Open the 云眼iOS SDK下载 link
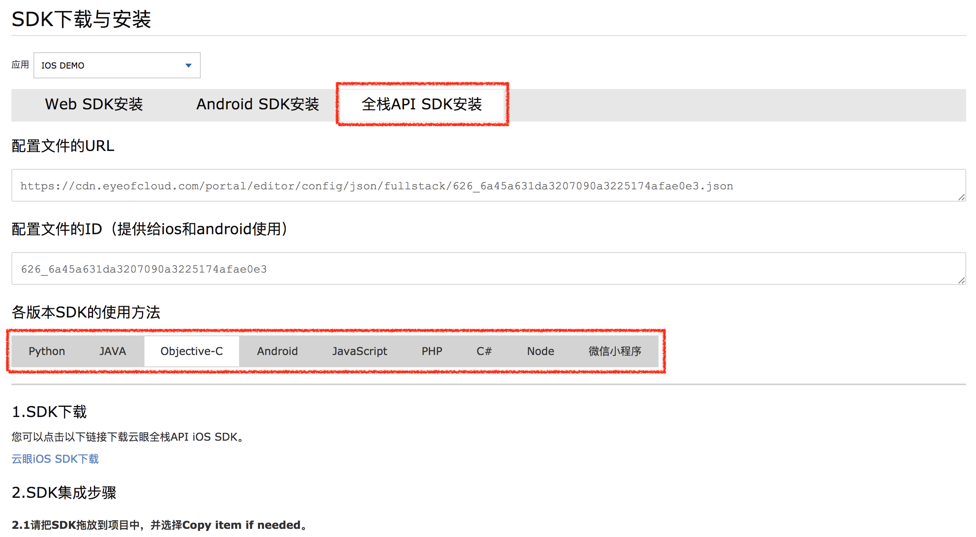The height and width of the screenshot is (537, 976). [55, 459]
